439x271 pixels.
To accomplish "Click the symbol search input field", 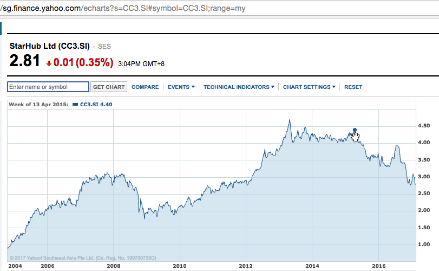I will point(48,87).
